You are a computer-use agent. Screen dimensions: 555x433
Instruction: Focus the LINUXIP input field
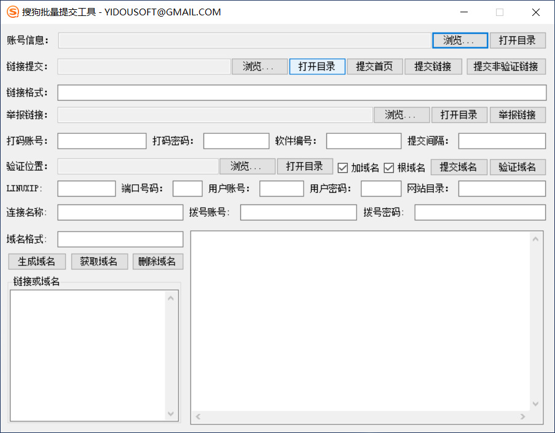point(87,189)
